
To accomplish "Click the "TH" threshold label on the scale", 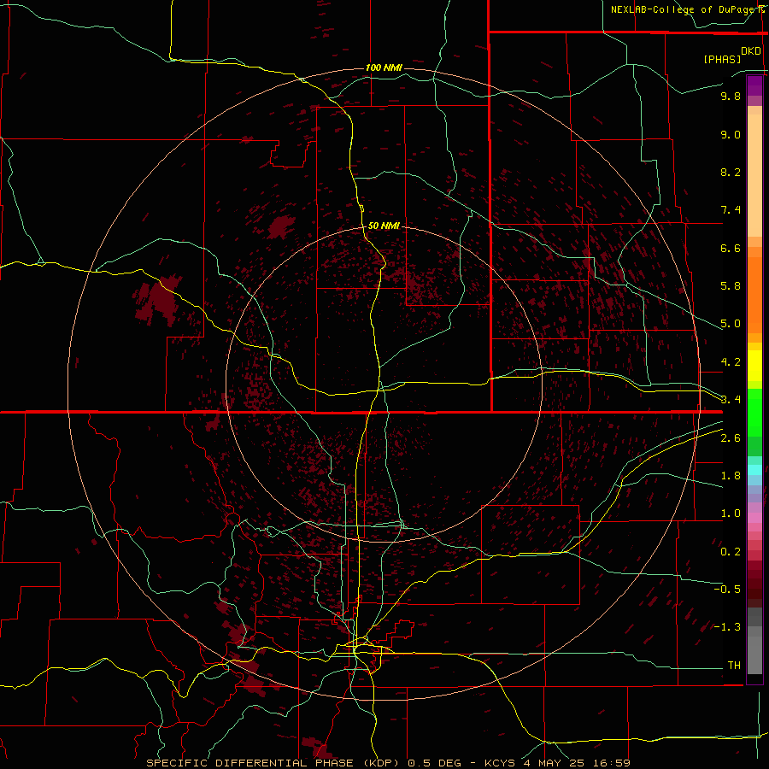I will pyautogui.click(x=734, y=666).
